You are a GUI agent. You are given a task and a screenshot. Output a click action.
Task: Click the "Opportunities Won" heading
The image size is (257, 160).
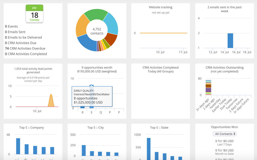tap(225, 127)
